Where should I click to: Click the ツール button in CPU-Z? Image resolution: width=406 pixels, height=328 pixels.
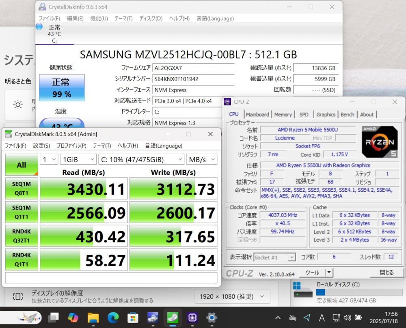click(312, 272)
